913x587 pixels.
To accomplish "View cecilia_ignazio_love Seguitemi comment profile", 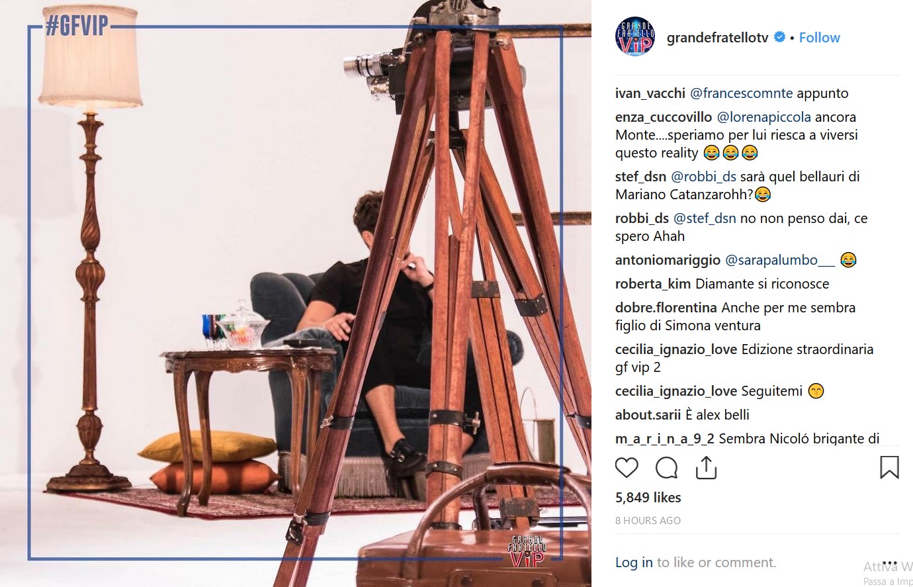I will point(676,391).
